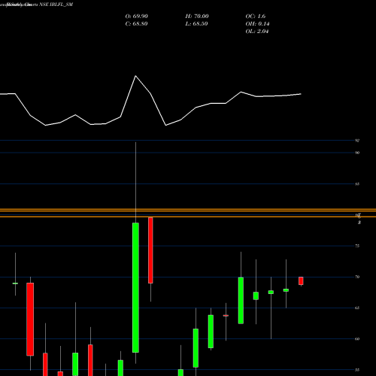Click the 92 price axis label
The image size is (376, 376).
pyautogui.click(x=357, y=141)
